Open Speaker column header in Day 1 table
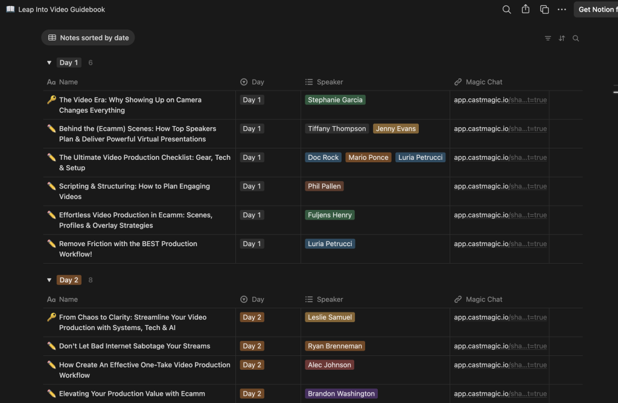The width and height of the screenshot is (618, 403). pyautogui.click(x=324, y=82)
